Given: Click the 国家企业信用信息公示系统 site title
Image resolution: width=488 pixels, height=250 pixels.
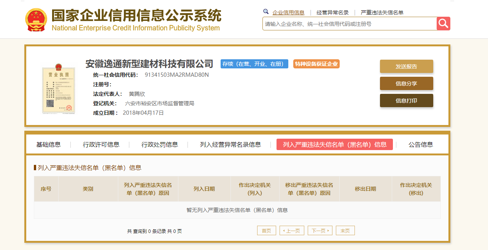Looking at the screenshot, I should [x=136, y=16].
